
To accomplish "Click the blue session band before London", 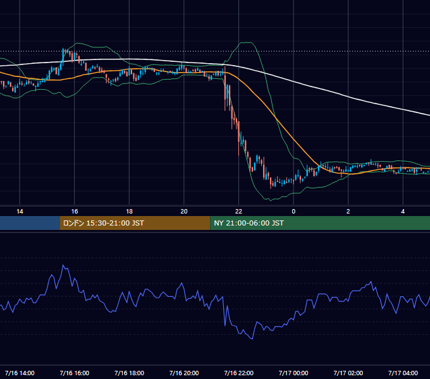I will click(30, 223).
